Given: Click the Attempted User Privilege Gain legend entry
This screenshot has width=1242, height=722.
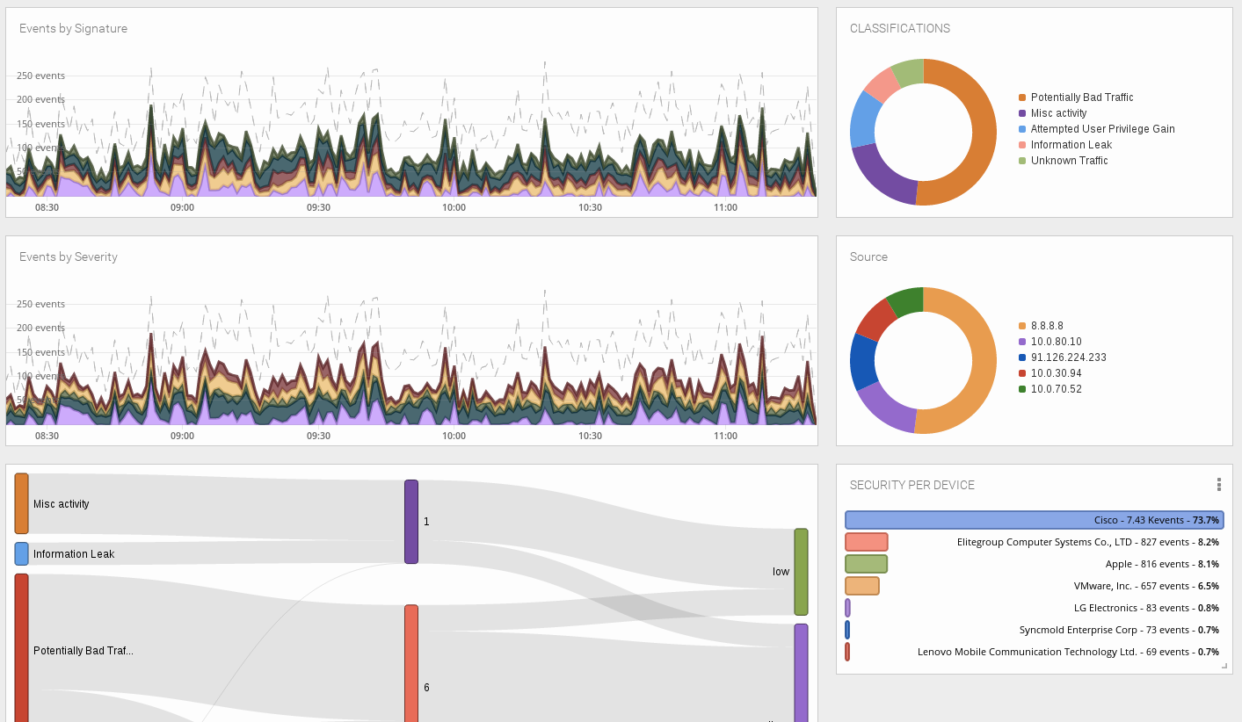Looking at the screenshot, I should 1096,129.
